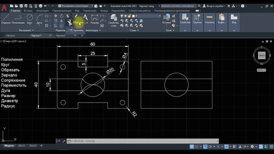Select the Круг circle tool
This screenshot has width=274, height=154.
coord(30,19)
